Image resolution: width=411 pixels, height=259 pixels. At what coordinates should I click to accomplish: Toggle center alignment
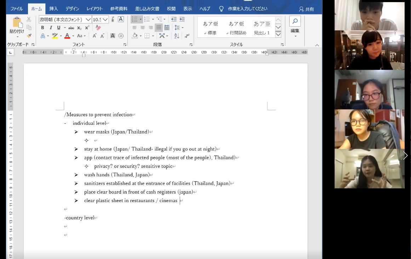tap(143, 28)
